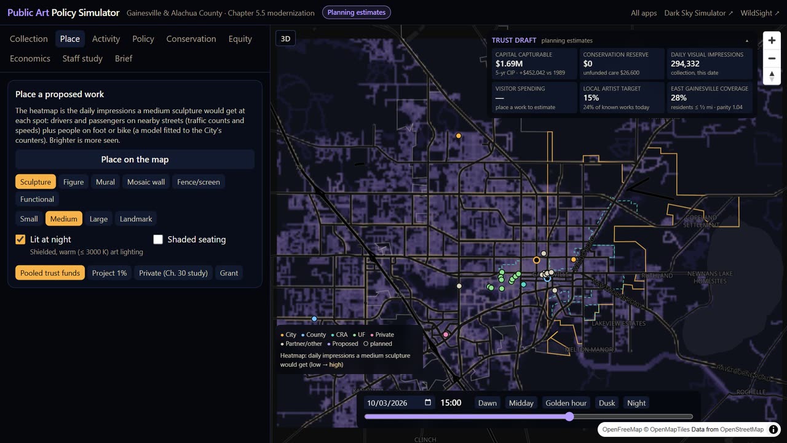Image resolution: width=787 pixels, height=443 pixels.
Task: Set time preset to Golden hour
Action: point(566,403)
